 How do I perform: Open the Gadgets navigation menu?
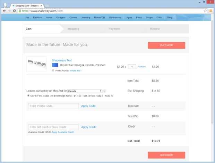[61, 18]
